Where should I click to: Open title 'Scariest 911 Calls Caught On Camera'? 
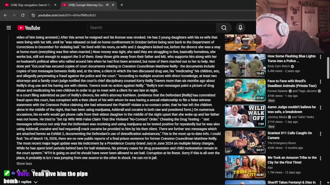tap(290, 135)
